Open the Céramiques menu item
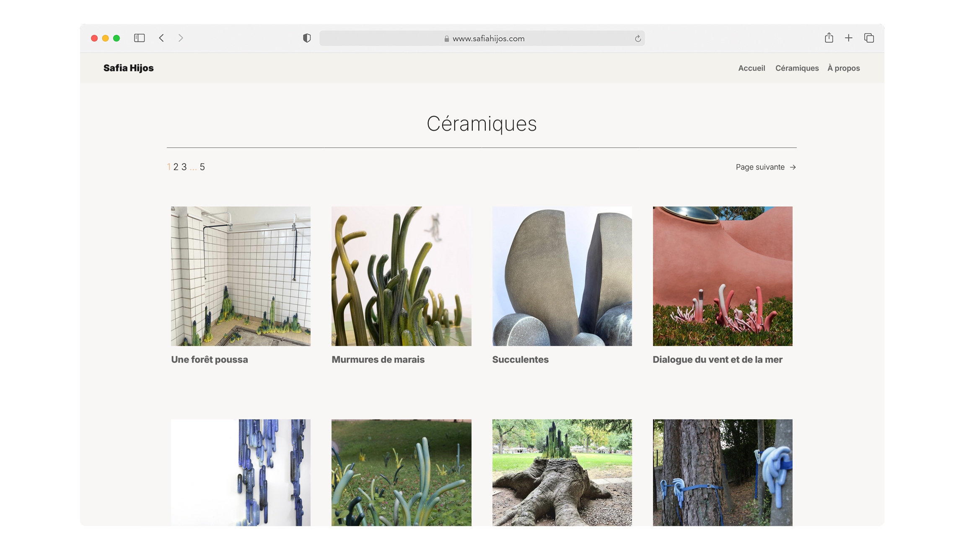The height and width of the screenshot is (550, 964). pos(797,68)
